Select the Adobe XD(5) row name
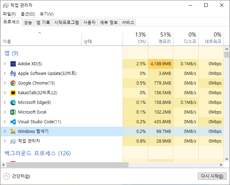230x185 pixels. [30, 64]
